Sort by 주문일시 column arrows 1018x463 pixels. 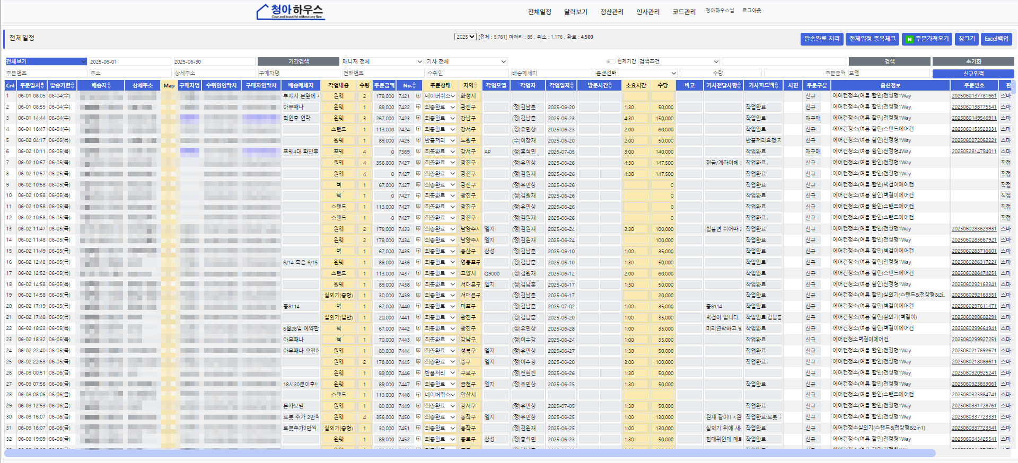[x=42, y=85]
